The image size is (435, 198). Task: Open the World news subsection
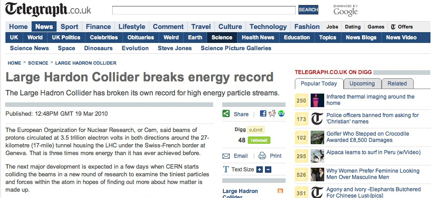pyautogui.click(x=35, y=38)
